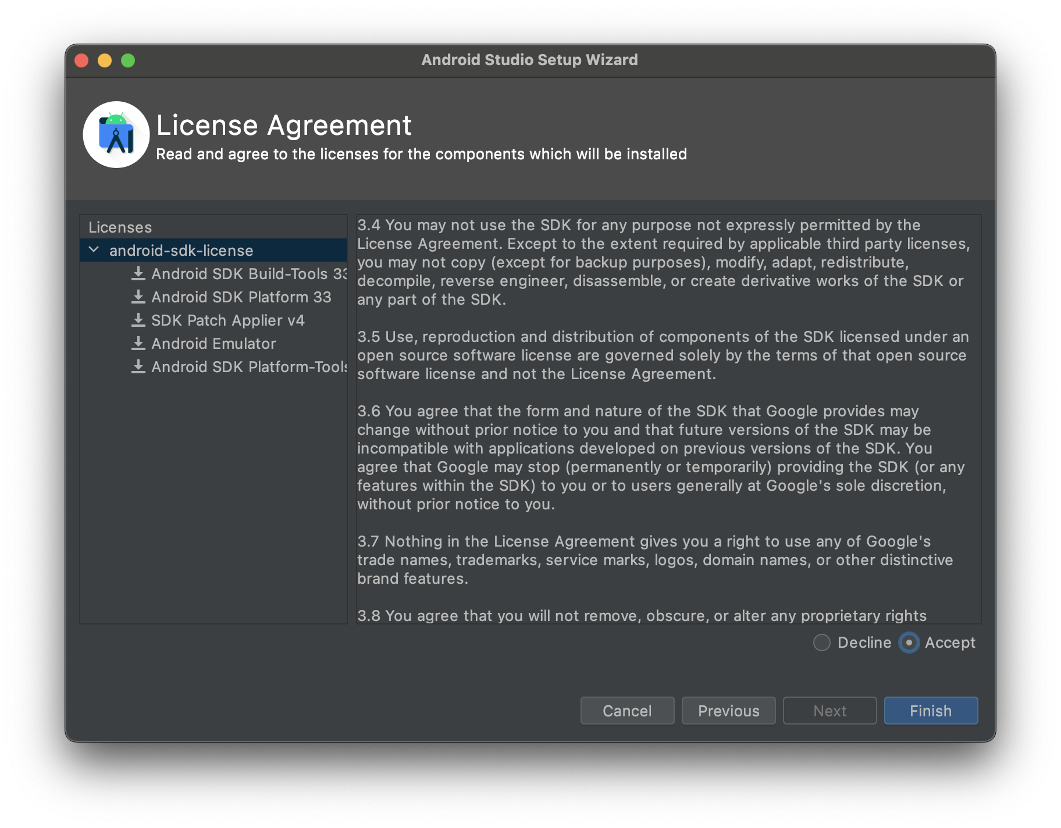Click the subtitle 'Read and agree to the licenses'
Image resolution: width=1061 pixels, height=828 pixels.
tap(421, 154)
